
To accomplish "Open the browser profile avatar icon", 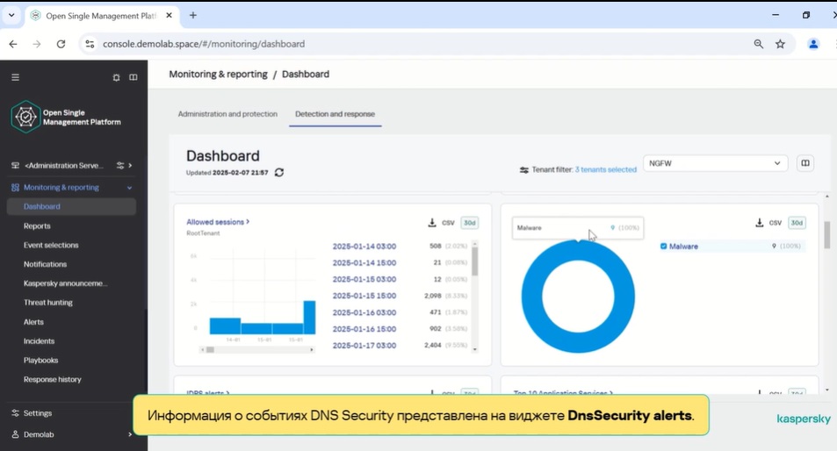I will tap(813, 44).
